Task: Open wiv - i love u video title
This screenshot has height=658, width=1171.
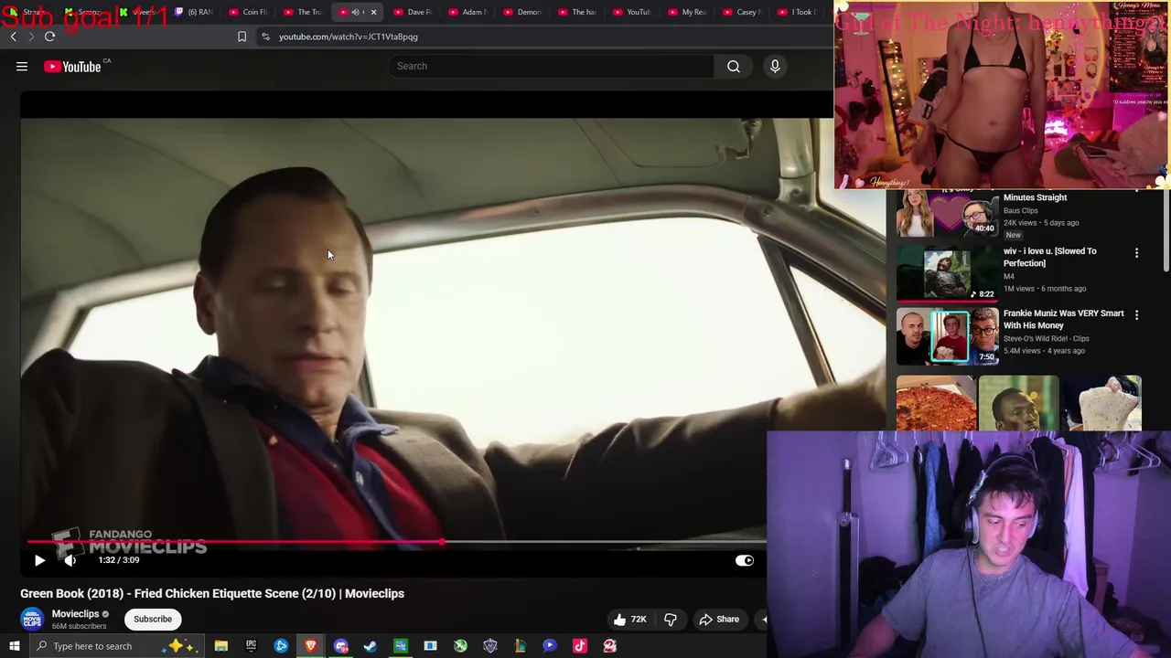Action: coord(1049,257)
